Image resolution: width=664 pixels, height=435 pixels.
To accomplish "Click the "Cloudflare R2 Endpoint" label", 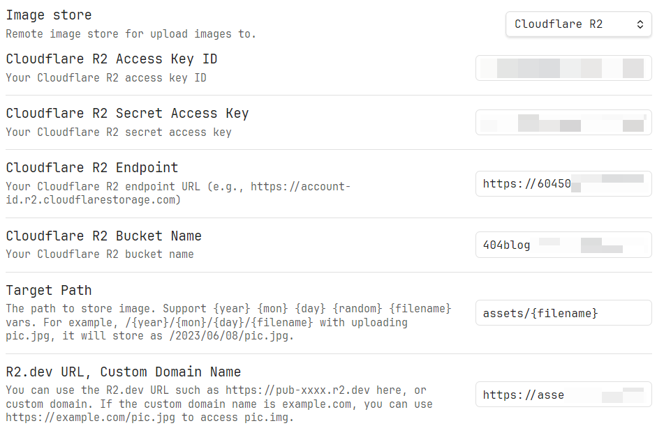I will click(92, 167).
